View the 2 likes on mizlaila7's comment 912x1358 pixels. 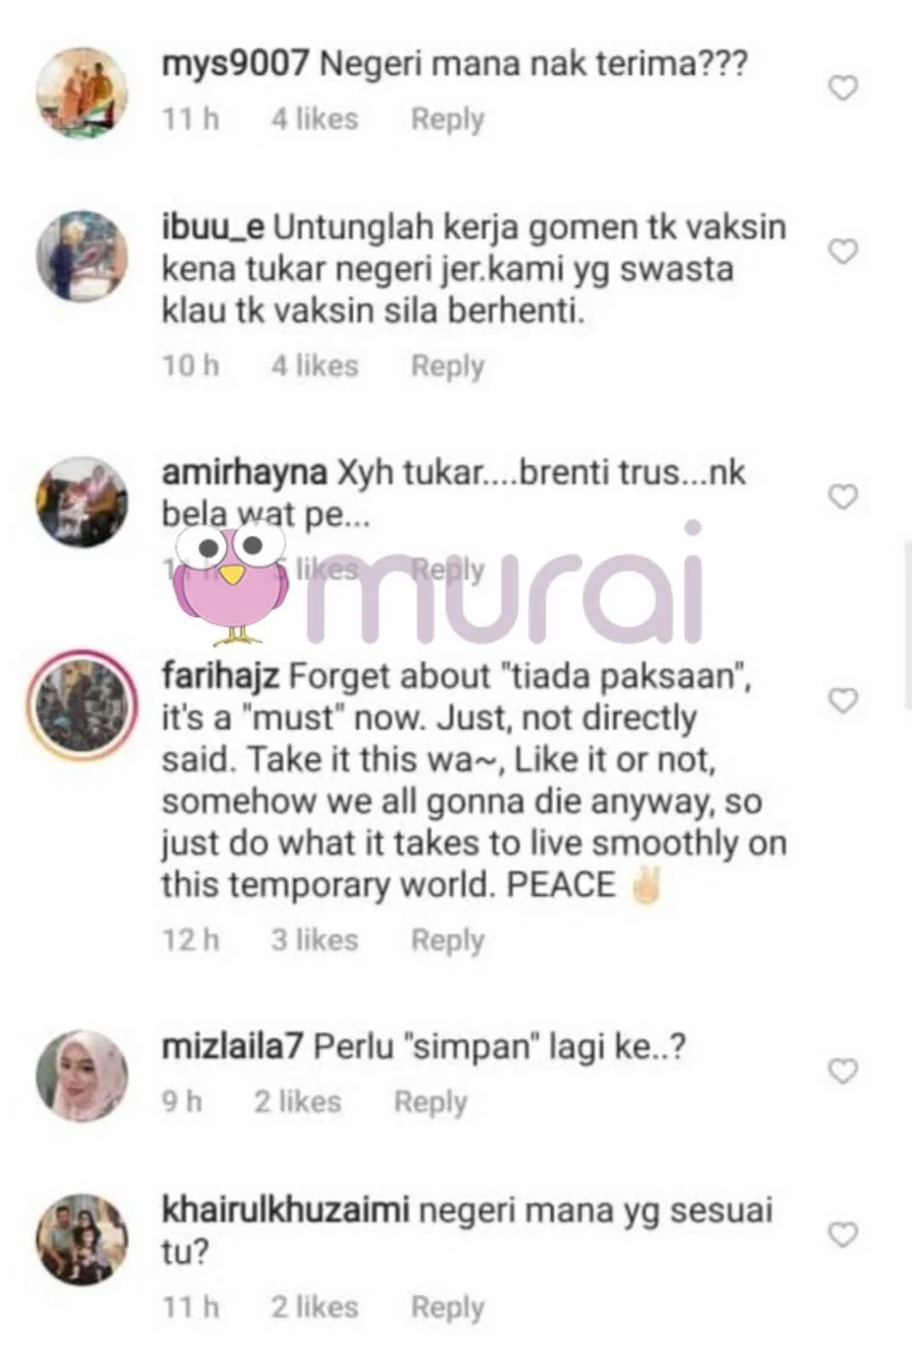point(297,1102)
